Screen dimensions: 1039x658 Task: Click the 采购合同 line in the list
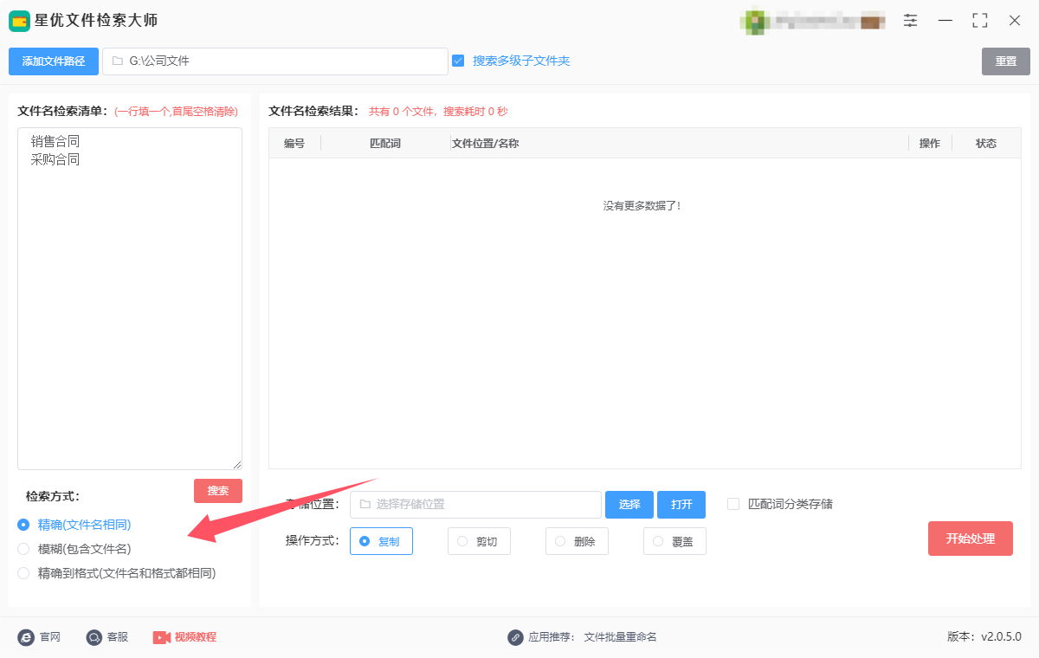click(55, 159)
